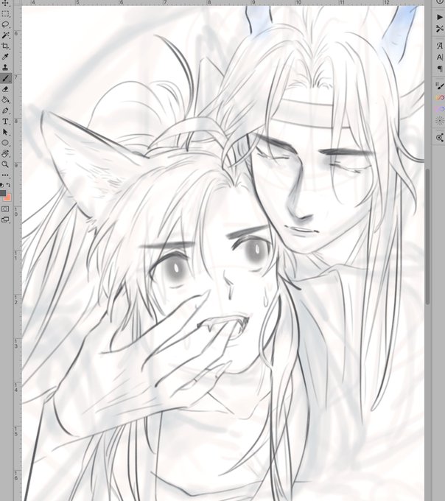
Task: Select the Rectangular Marquee tool
Action: 5,14
